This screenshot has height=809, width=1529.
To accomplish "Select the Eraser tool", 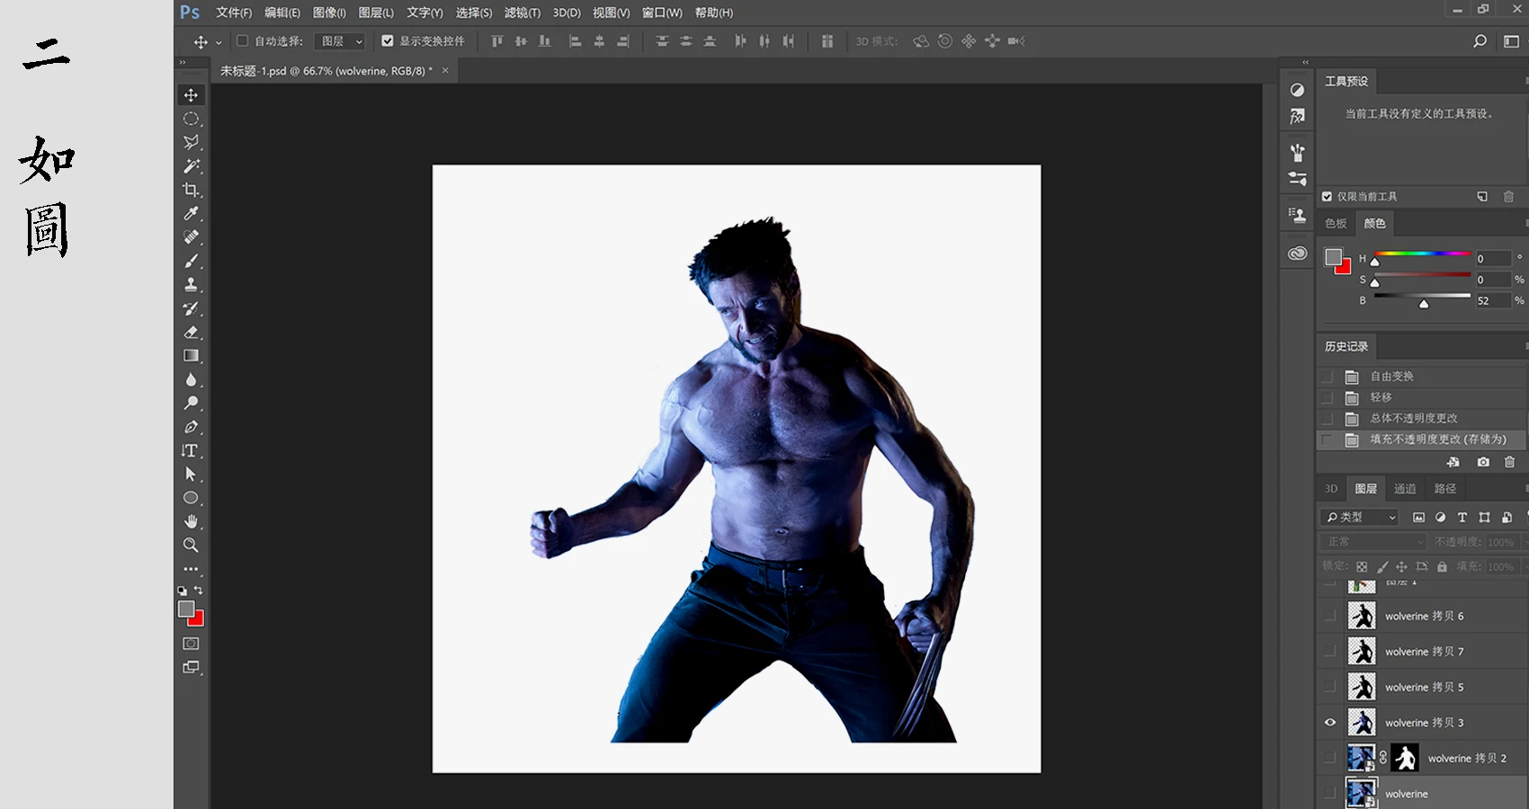I will (191, 332).
